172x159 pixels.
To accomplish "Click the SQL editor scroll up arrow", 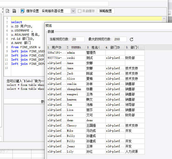I will click(x=164, y=18).
